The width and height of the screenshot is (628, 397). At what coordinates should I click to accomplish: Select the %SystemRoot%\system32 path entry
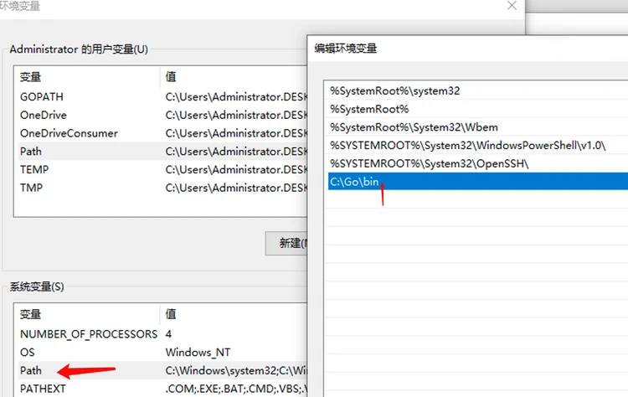(395, 90)
